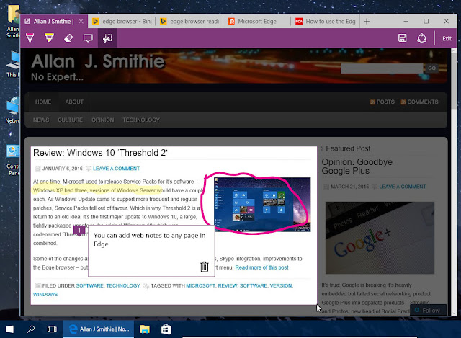Screen dimensions: 461x338
Task: Open the Google+ featured image
Action: (x=380, y=238)
